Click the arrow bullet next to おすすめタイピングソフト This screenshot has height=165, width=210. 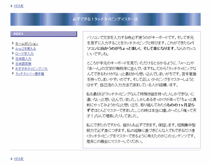[x=13, y=68]
